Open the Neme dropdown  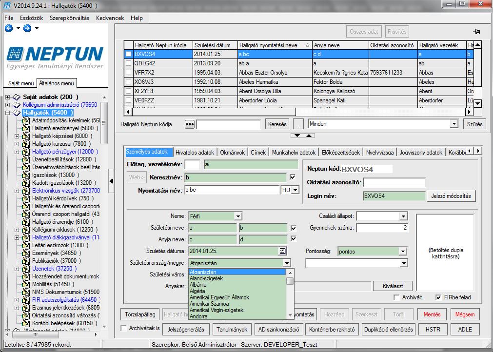point(238,216)
